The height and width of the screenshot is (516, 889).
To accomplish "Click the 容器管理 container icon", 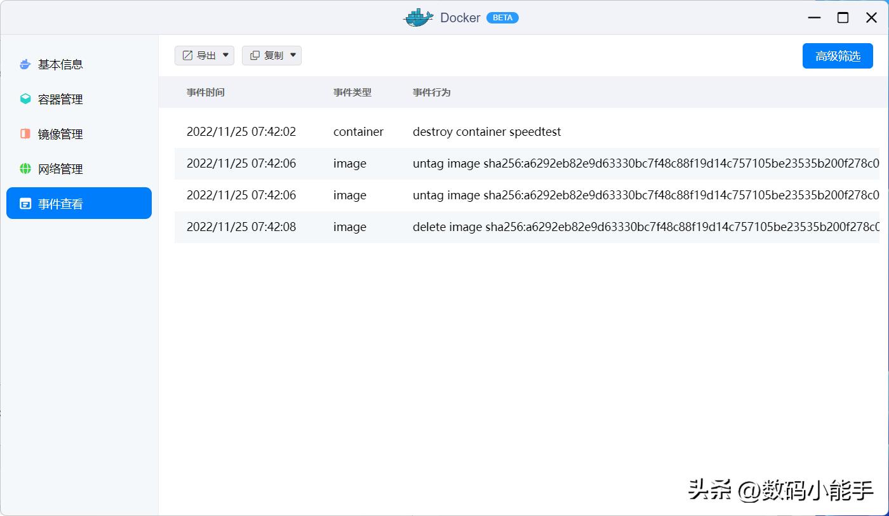I will pyautogui.click(x=25, y=99).
